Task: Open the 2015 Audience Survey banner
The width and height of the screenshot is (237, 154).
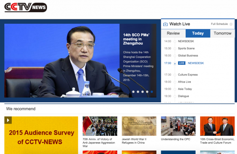Action: click(x=41, y=135)
